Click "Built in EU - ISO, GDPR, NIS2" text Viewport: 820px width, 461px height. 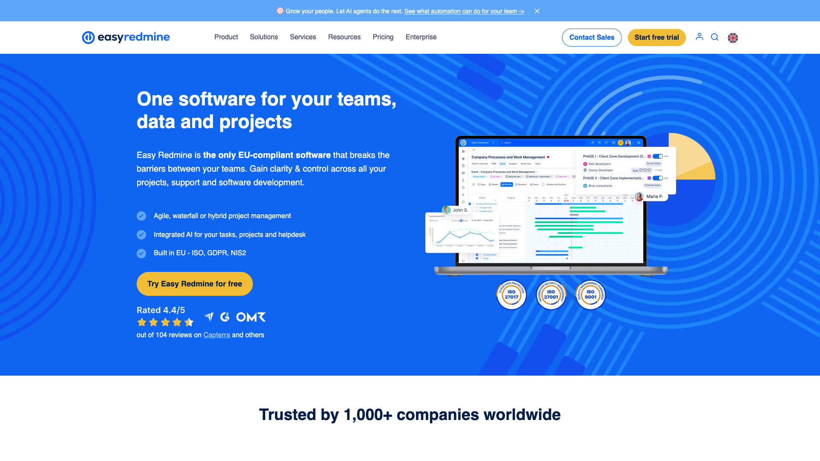pyautogui.click(x=200, y=253)
